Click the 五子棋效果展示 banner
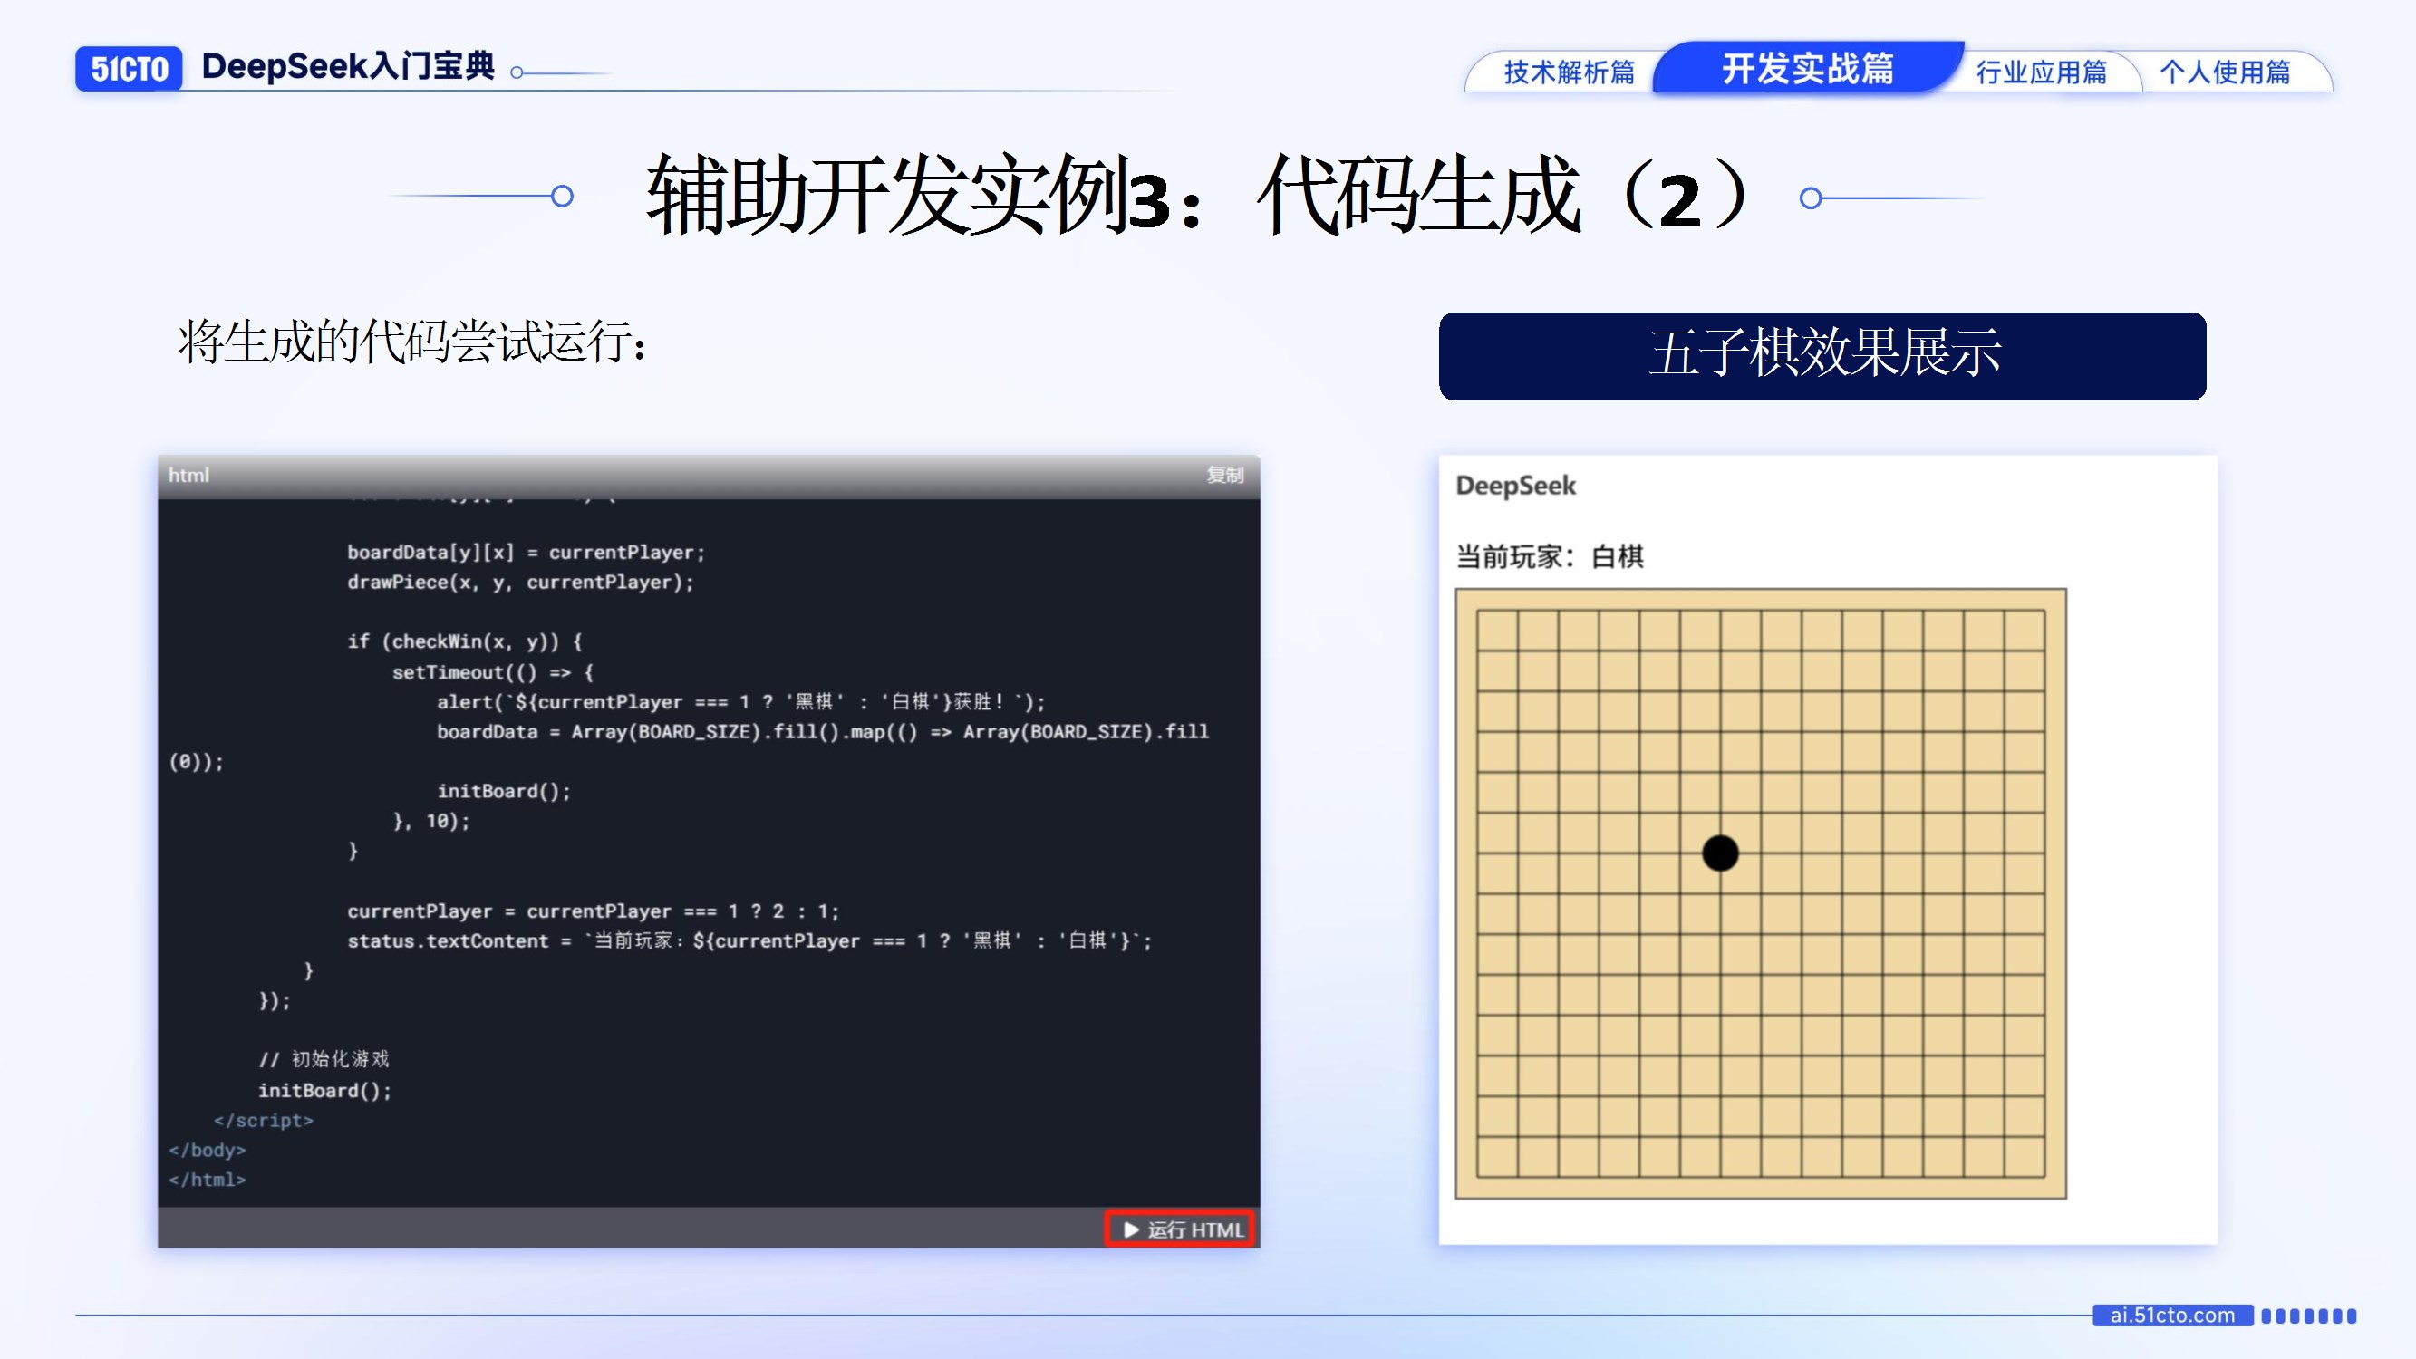2416x1359 pixels. pos(1822,355)
